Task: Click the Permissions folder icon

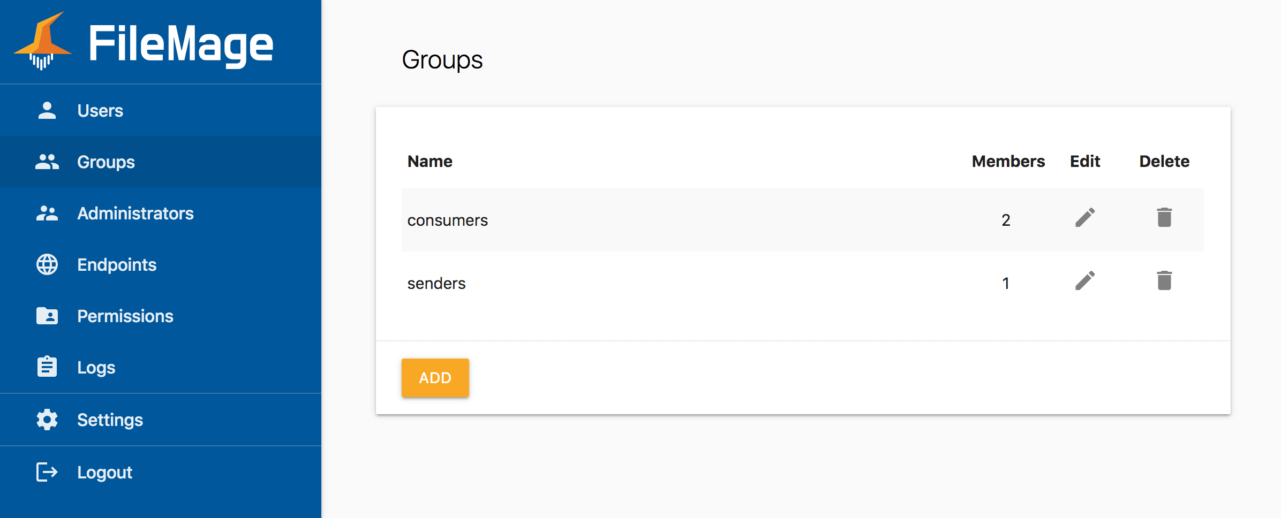Action: click(47, 316)
